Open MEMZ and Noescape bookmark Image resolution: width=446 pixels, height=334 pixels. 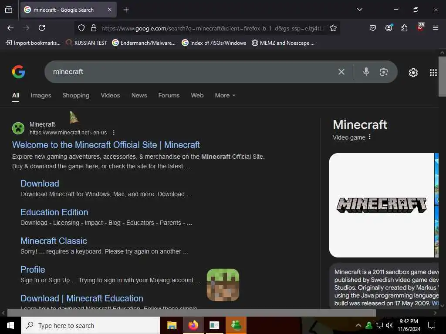[283, 43]
